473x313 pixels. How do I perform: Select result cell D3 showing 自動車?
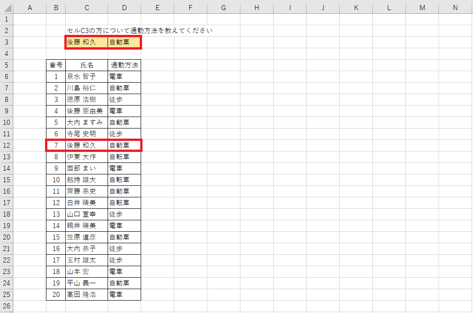pos(124,42)
